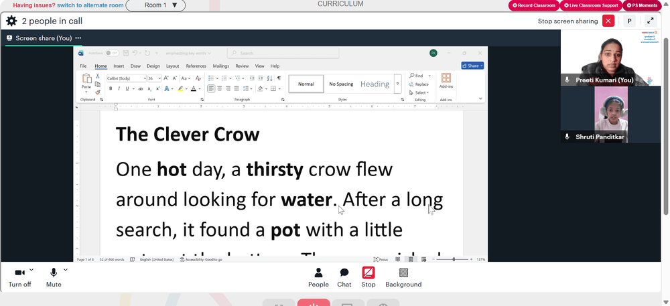Switch to the Insert tab
670x306 pixels.
119,66
